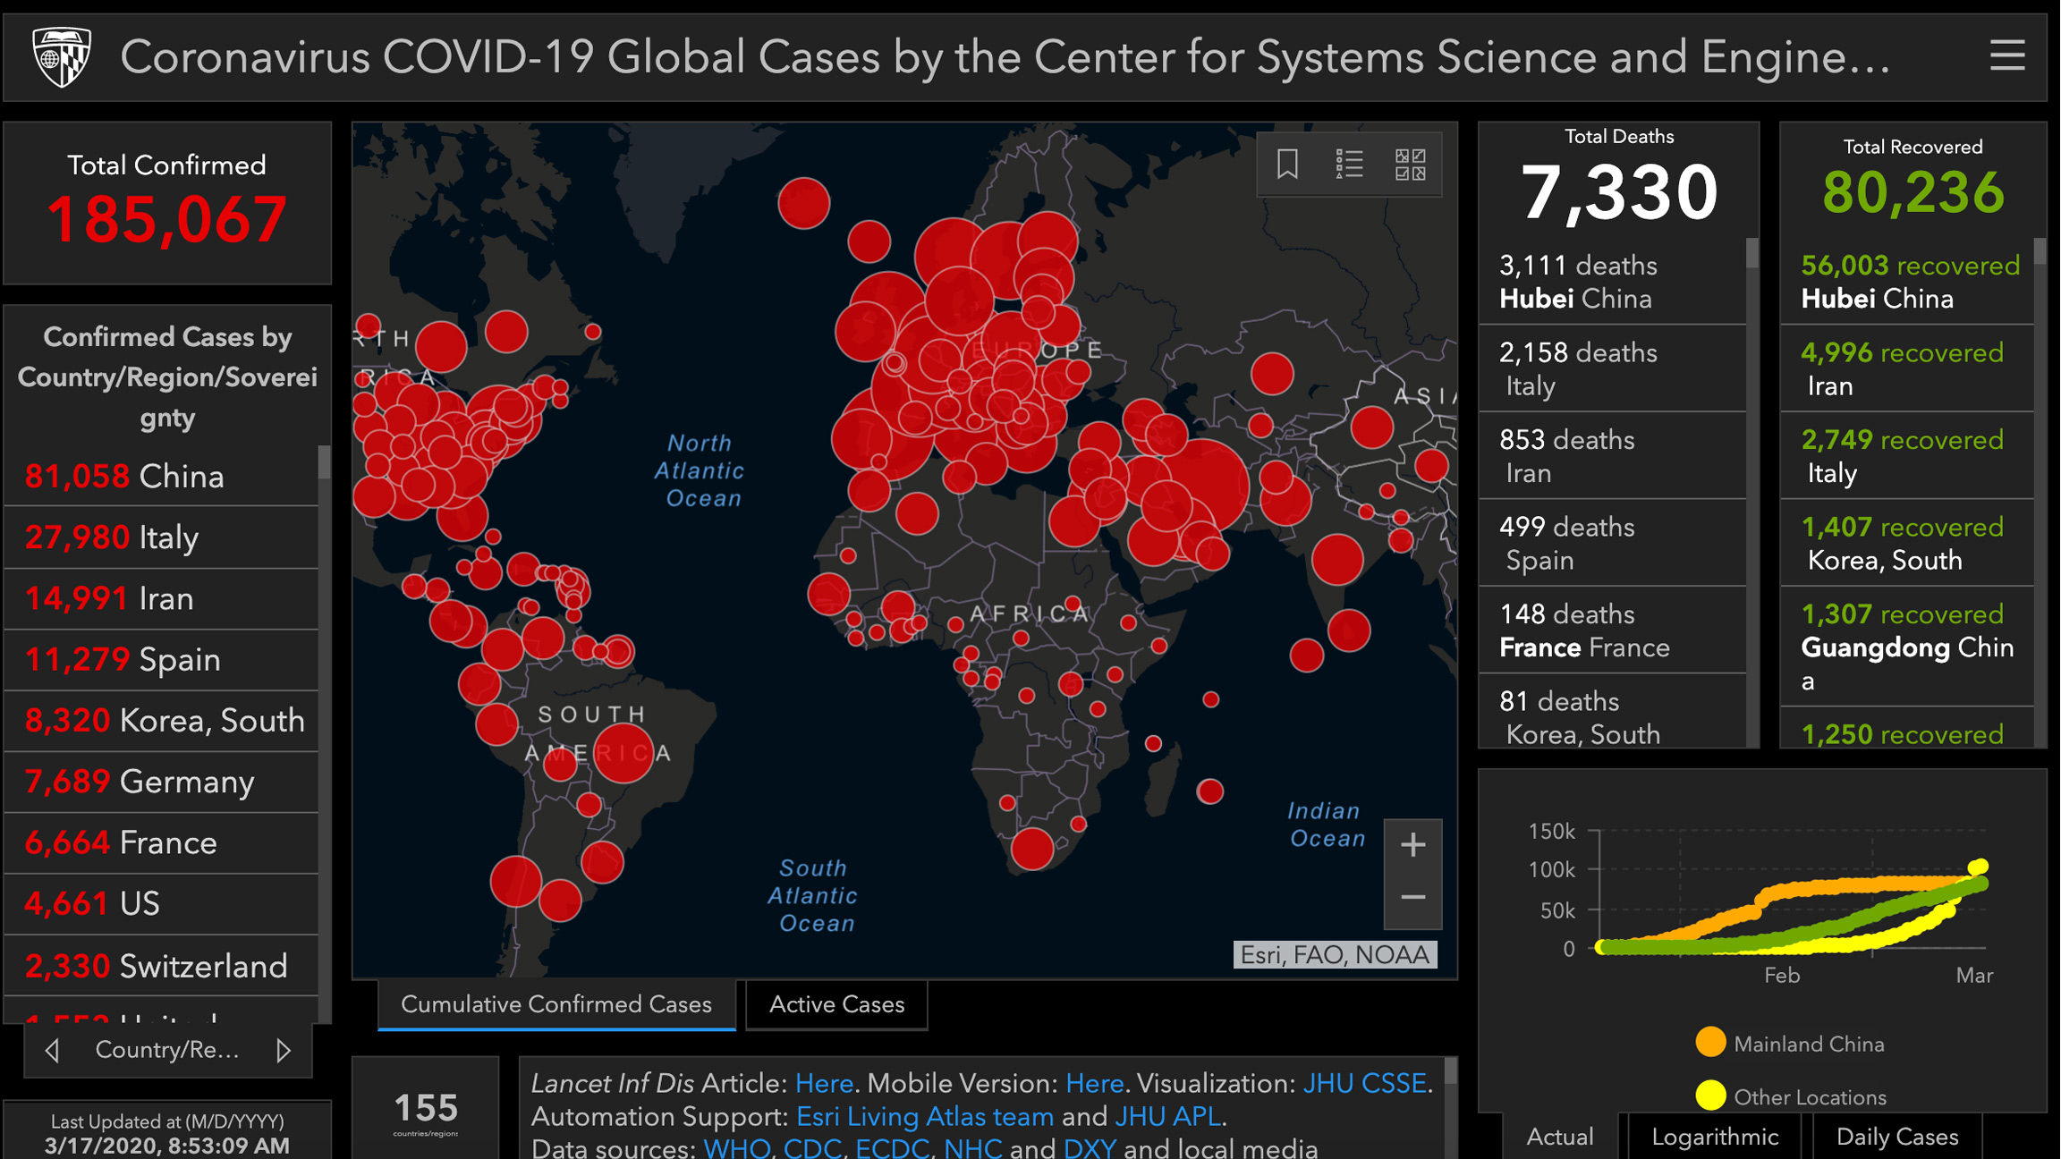The width and height of the screenshot is (2061, 1159).
Task: Open the Lancet article Here link
Action: 824,1083
